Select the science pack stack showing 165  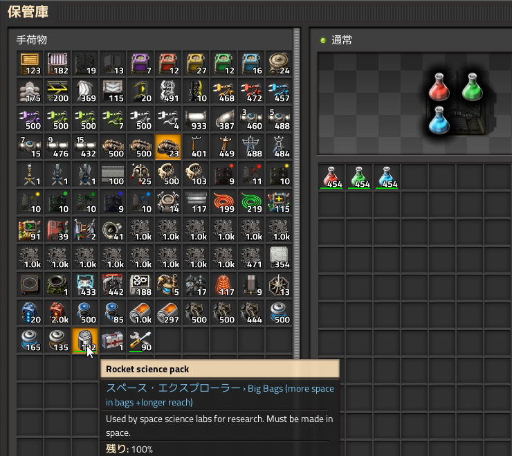pyautogui.click(x=30, y=340)
